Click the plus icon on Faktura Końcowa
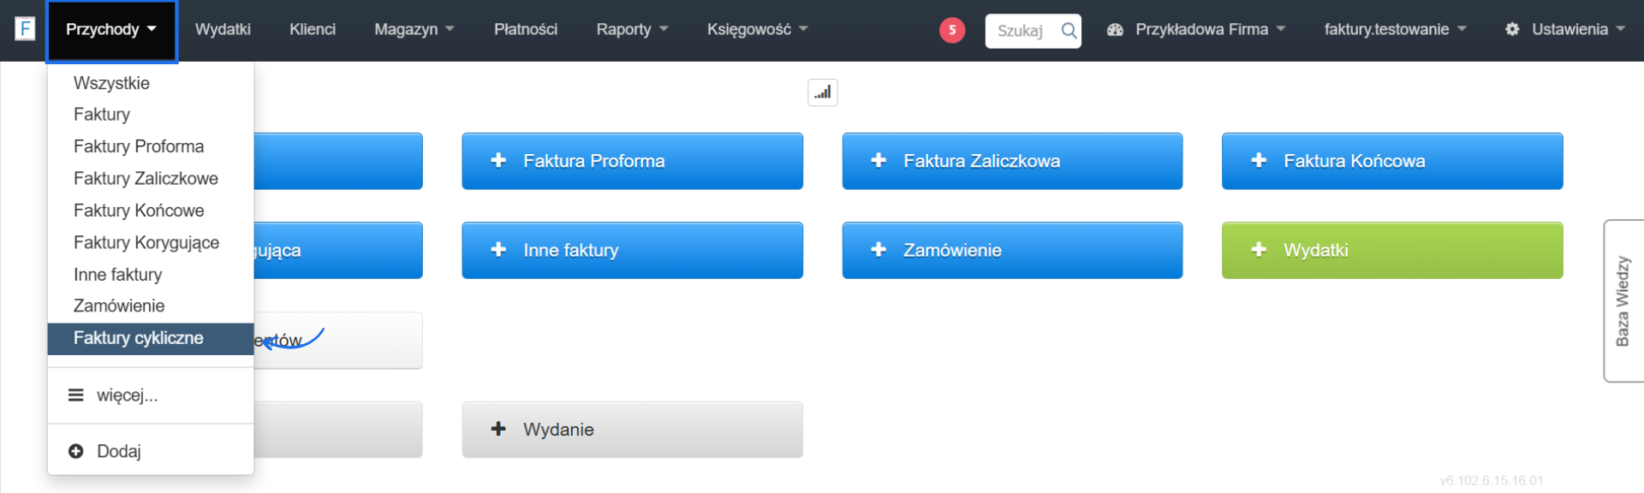Screen dimensions: 1644x493 (1259, 160)
